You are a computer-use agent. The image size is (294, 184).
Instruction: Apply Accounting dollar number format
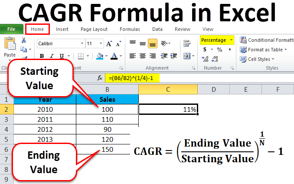(x=205, y=50)
